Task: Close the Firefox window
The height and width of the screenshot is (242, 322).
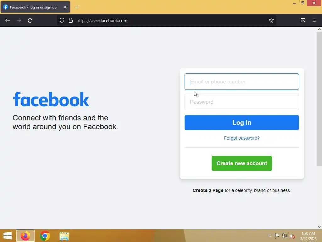Action: click(314, 3)
